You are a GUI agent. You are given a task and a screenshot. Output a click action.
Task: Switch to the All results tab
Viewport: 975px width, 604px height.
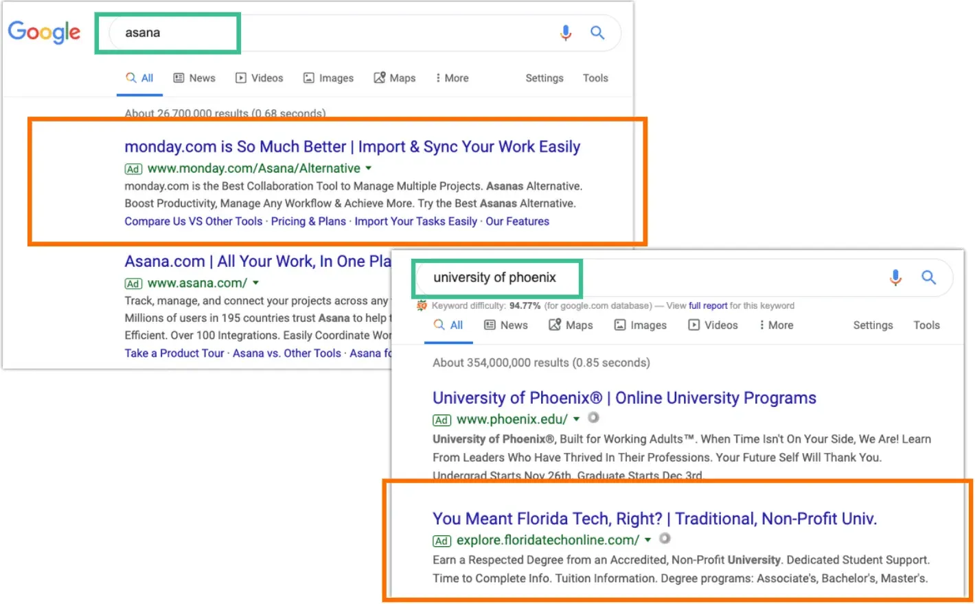point(139,78)
